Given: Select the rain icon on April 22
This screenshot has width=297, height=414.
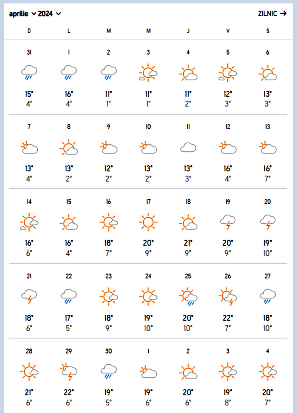Looking at the screenshot, I should click(x=69, y=296).
